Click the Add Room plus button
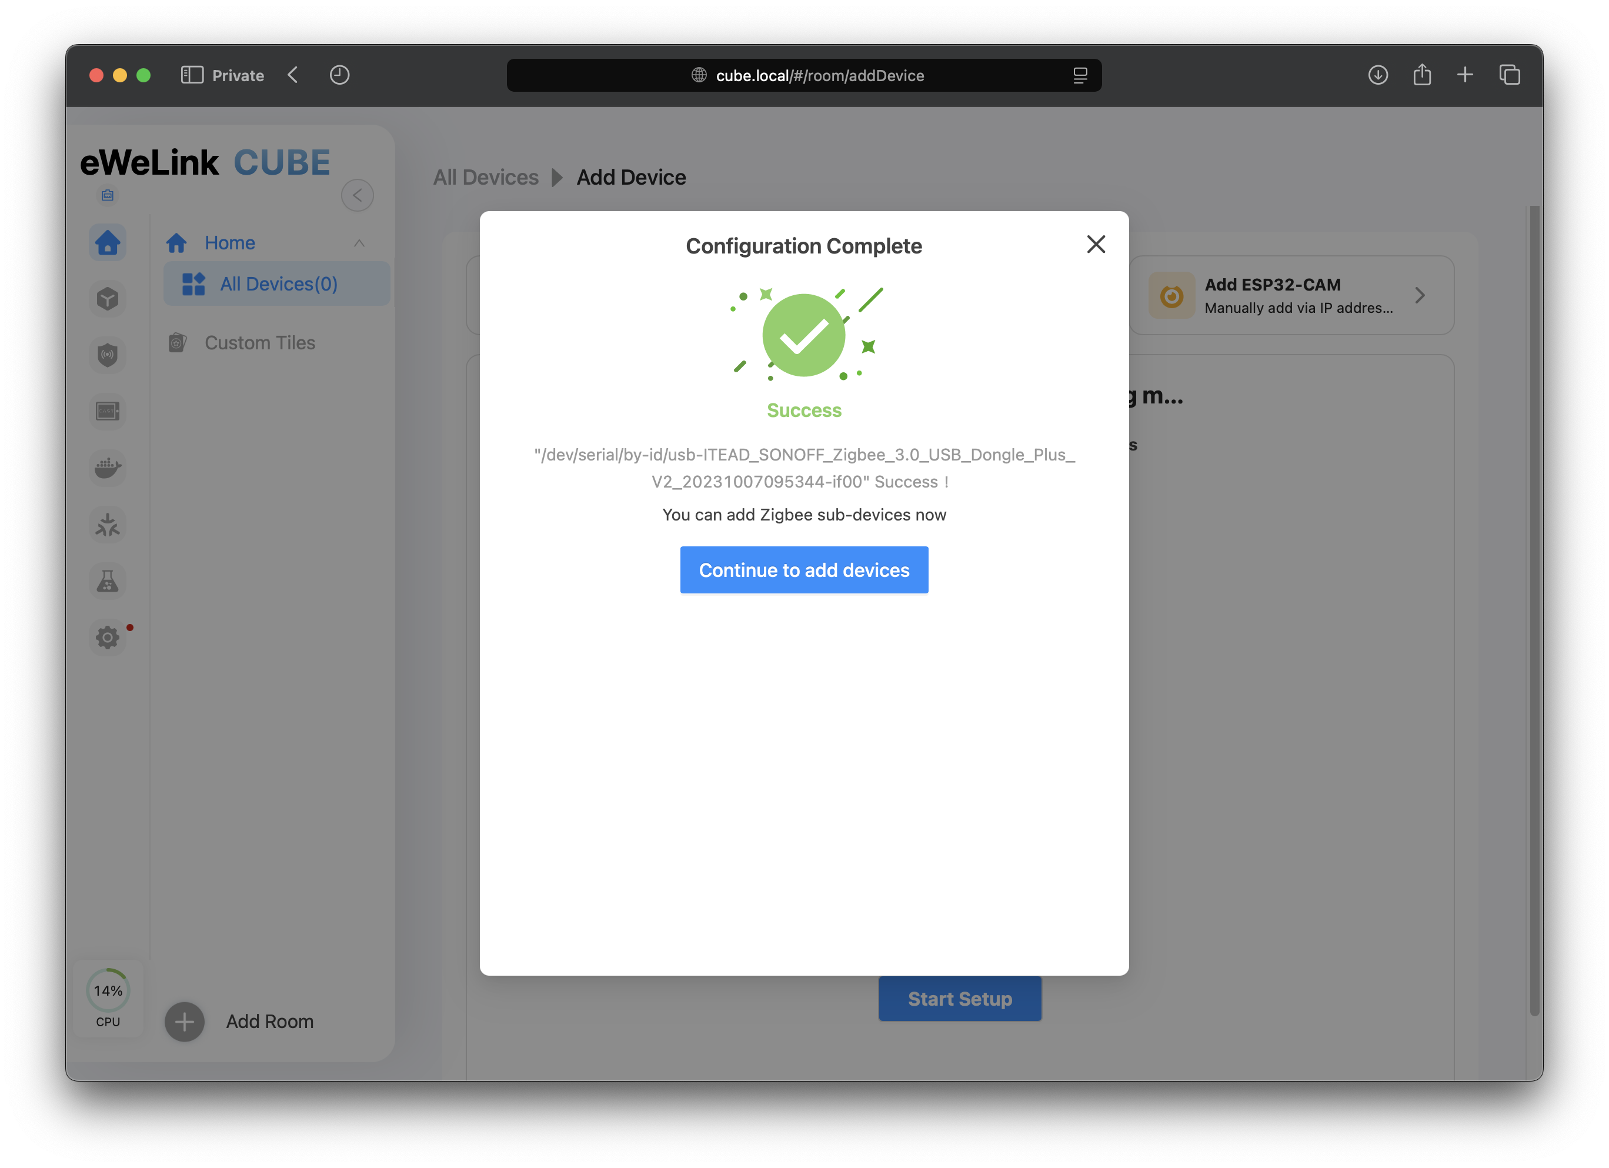 (x=185, y=1021)
